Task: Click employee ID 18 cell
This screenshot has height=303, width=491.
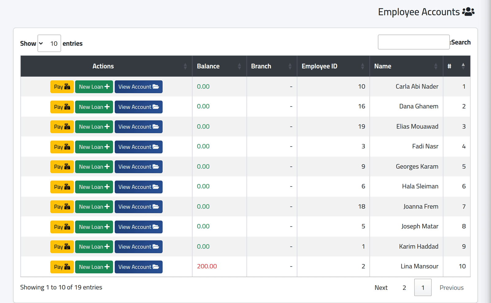Action: (x=333, y=206)
